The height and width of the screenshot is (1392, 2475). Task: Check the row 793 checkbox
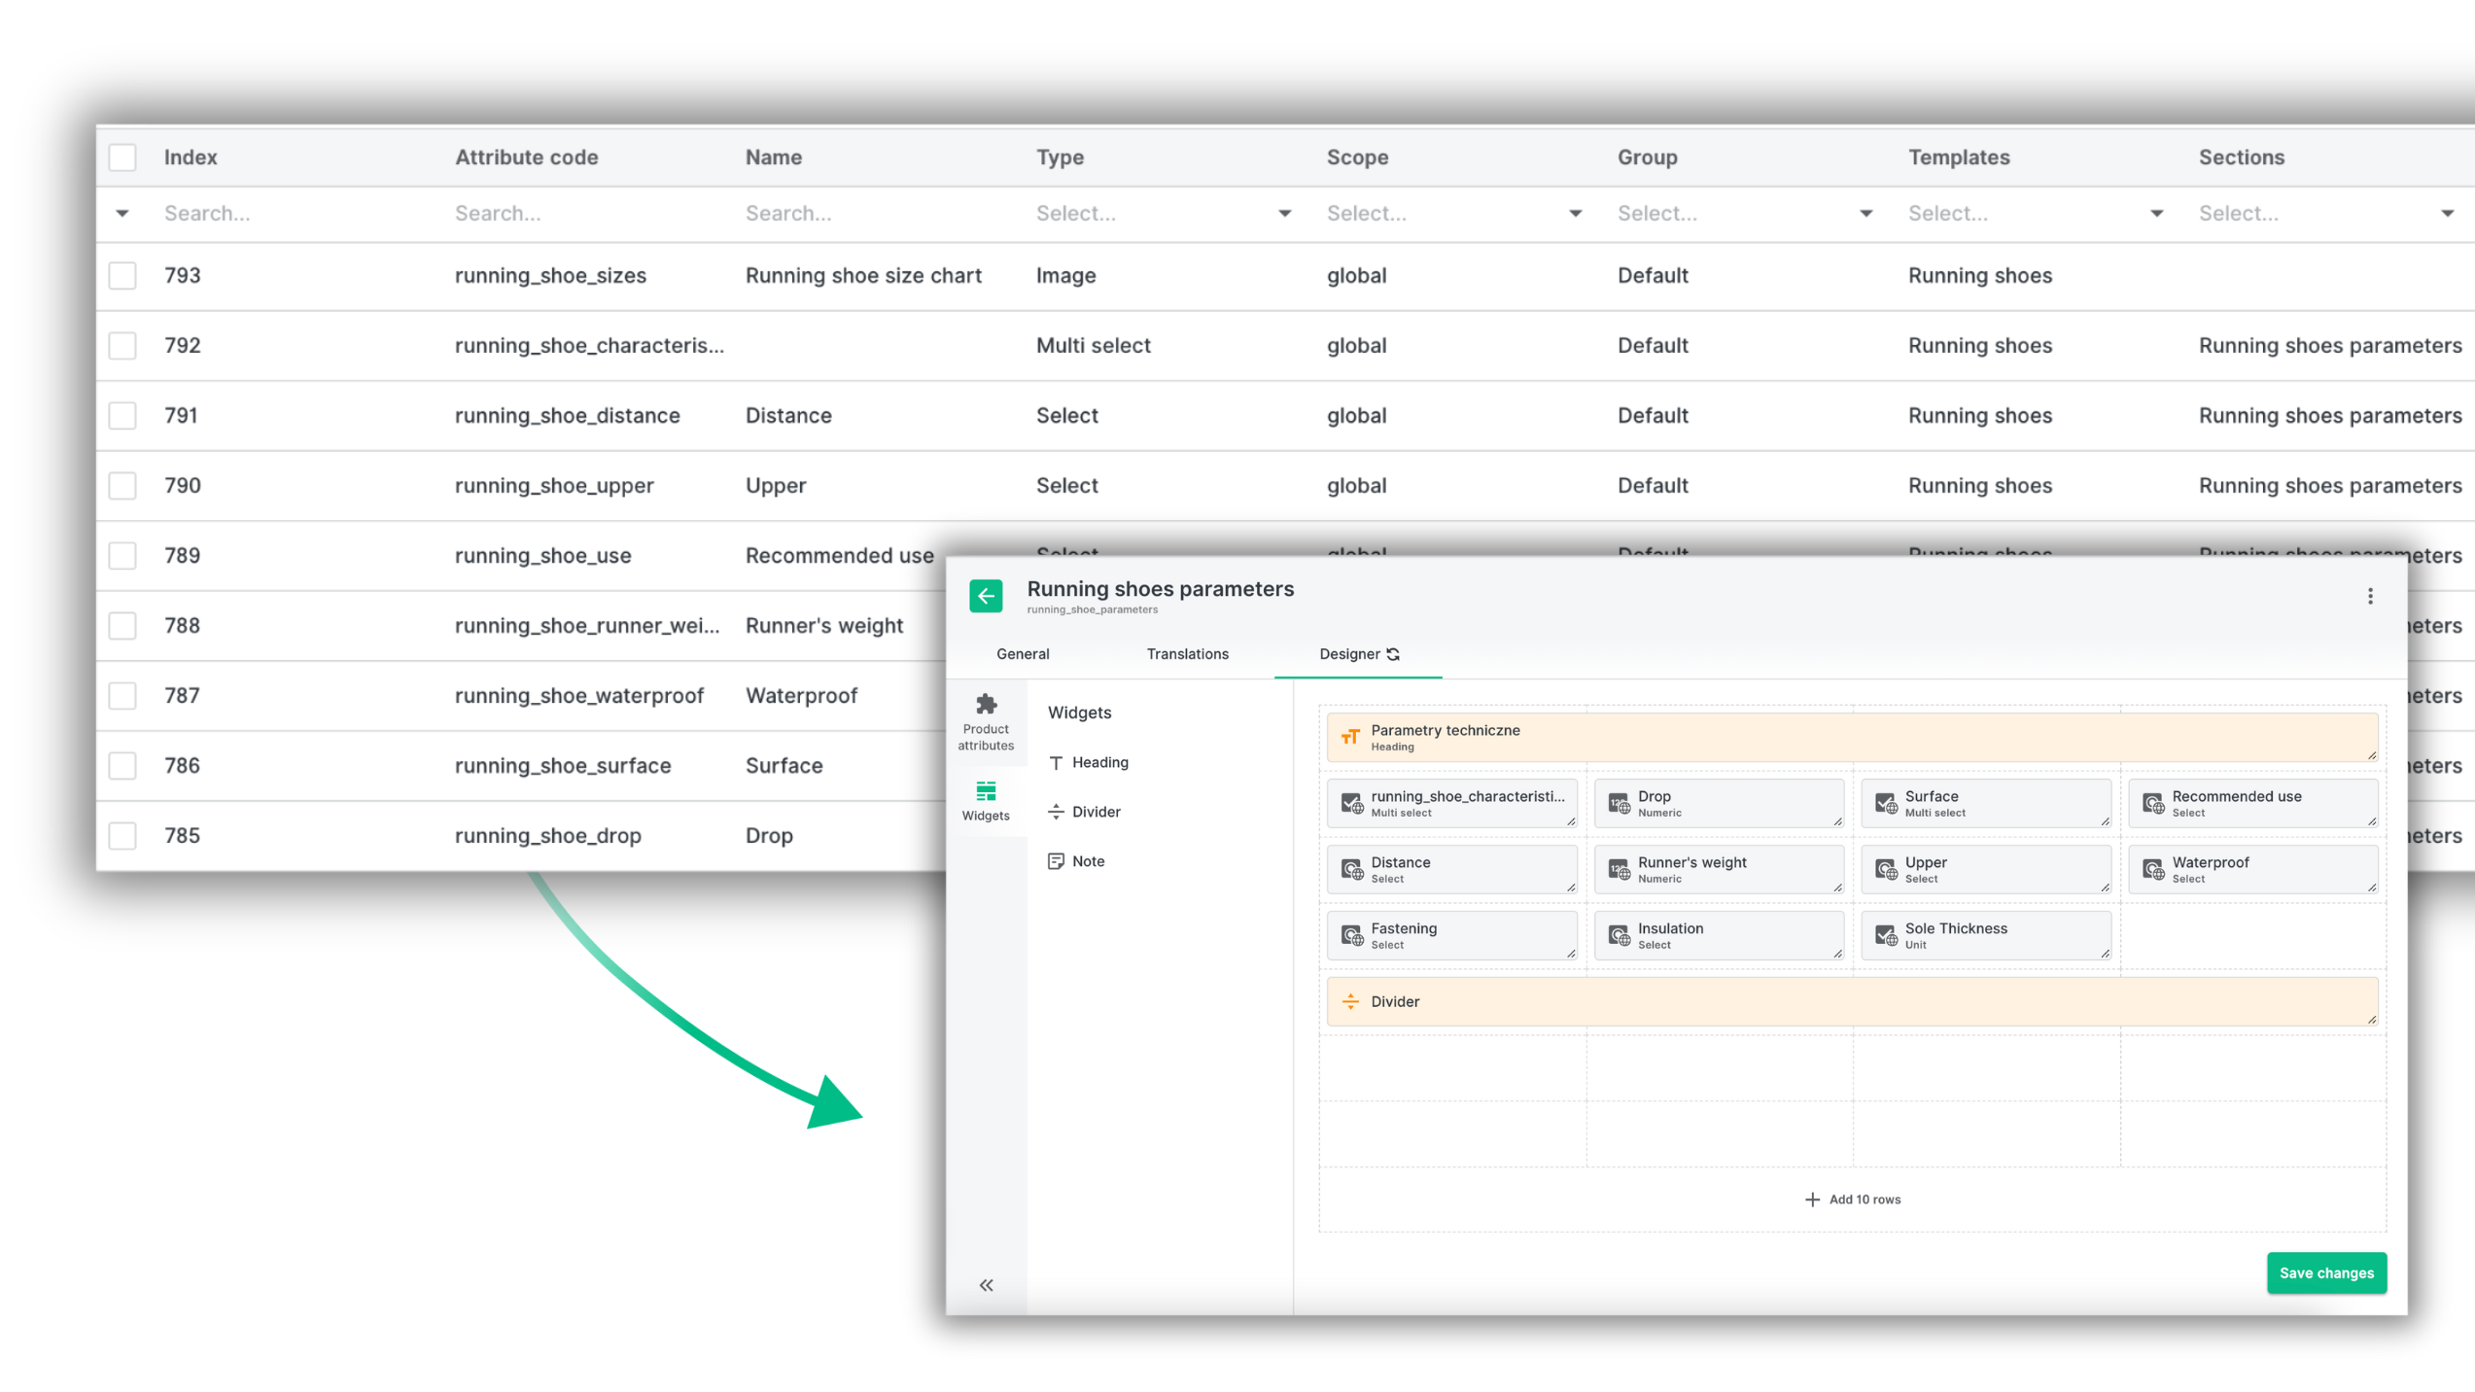[x=122, y=275]
